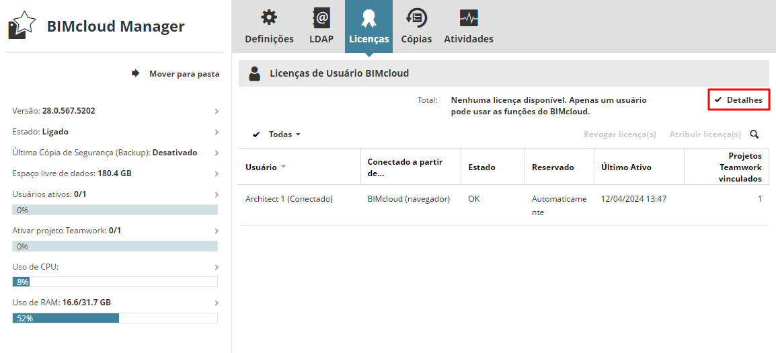Expand the Uso de CPU chevron
Image resolution: width=776 pixels, height=353 pixels.
pos(217,267)
